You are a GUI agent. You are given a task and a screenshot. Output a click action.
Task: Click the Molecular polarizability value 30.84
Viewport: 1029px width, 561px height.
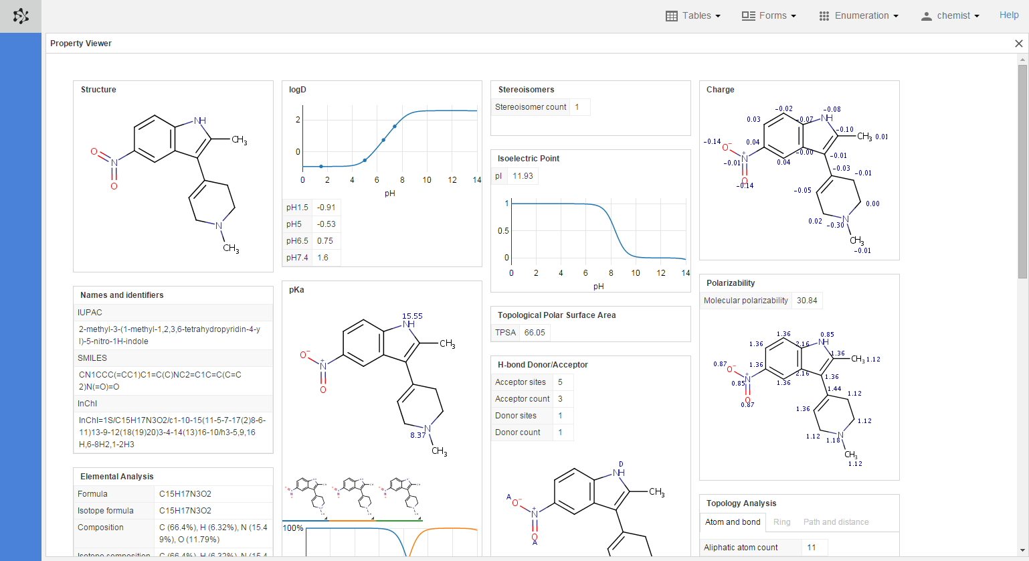807,301
